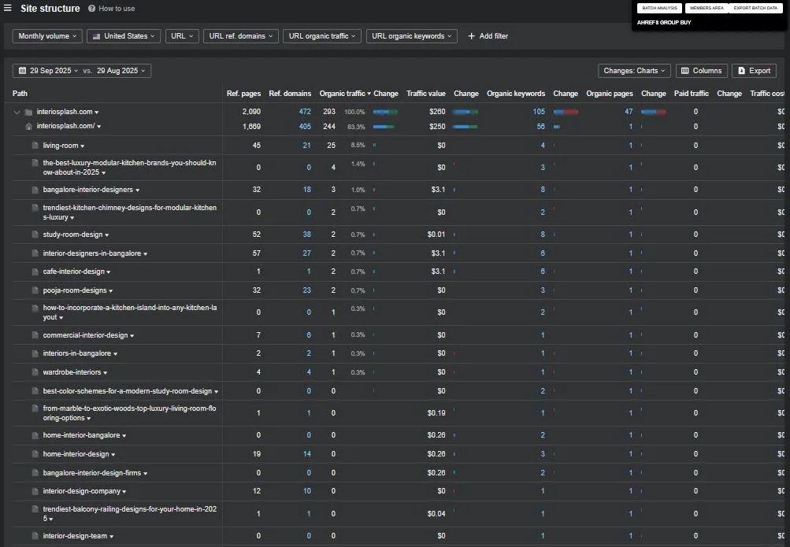Select the best-color-schemes-for-a-modern-study-room-design path
The height and width of the screenshot is (547, 790).
click(x=128, y=391)
